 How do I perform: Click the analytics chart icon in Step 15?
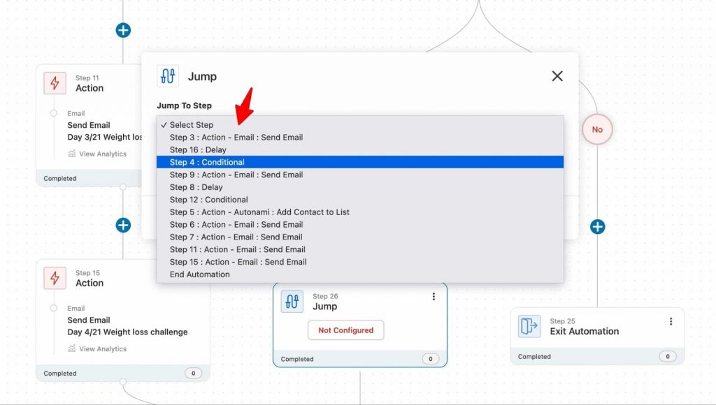pos(72,348)
